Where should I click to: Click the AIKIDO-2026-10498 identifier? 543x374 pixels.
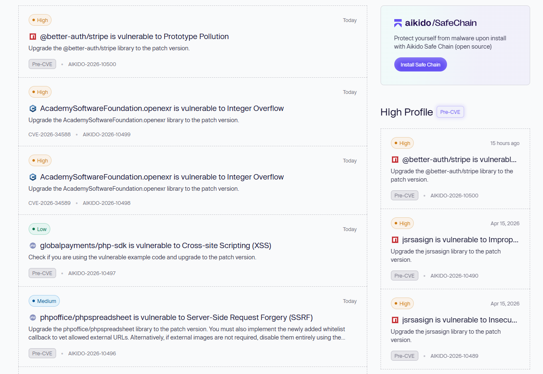pos(107,203)
